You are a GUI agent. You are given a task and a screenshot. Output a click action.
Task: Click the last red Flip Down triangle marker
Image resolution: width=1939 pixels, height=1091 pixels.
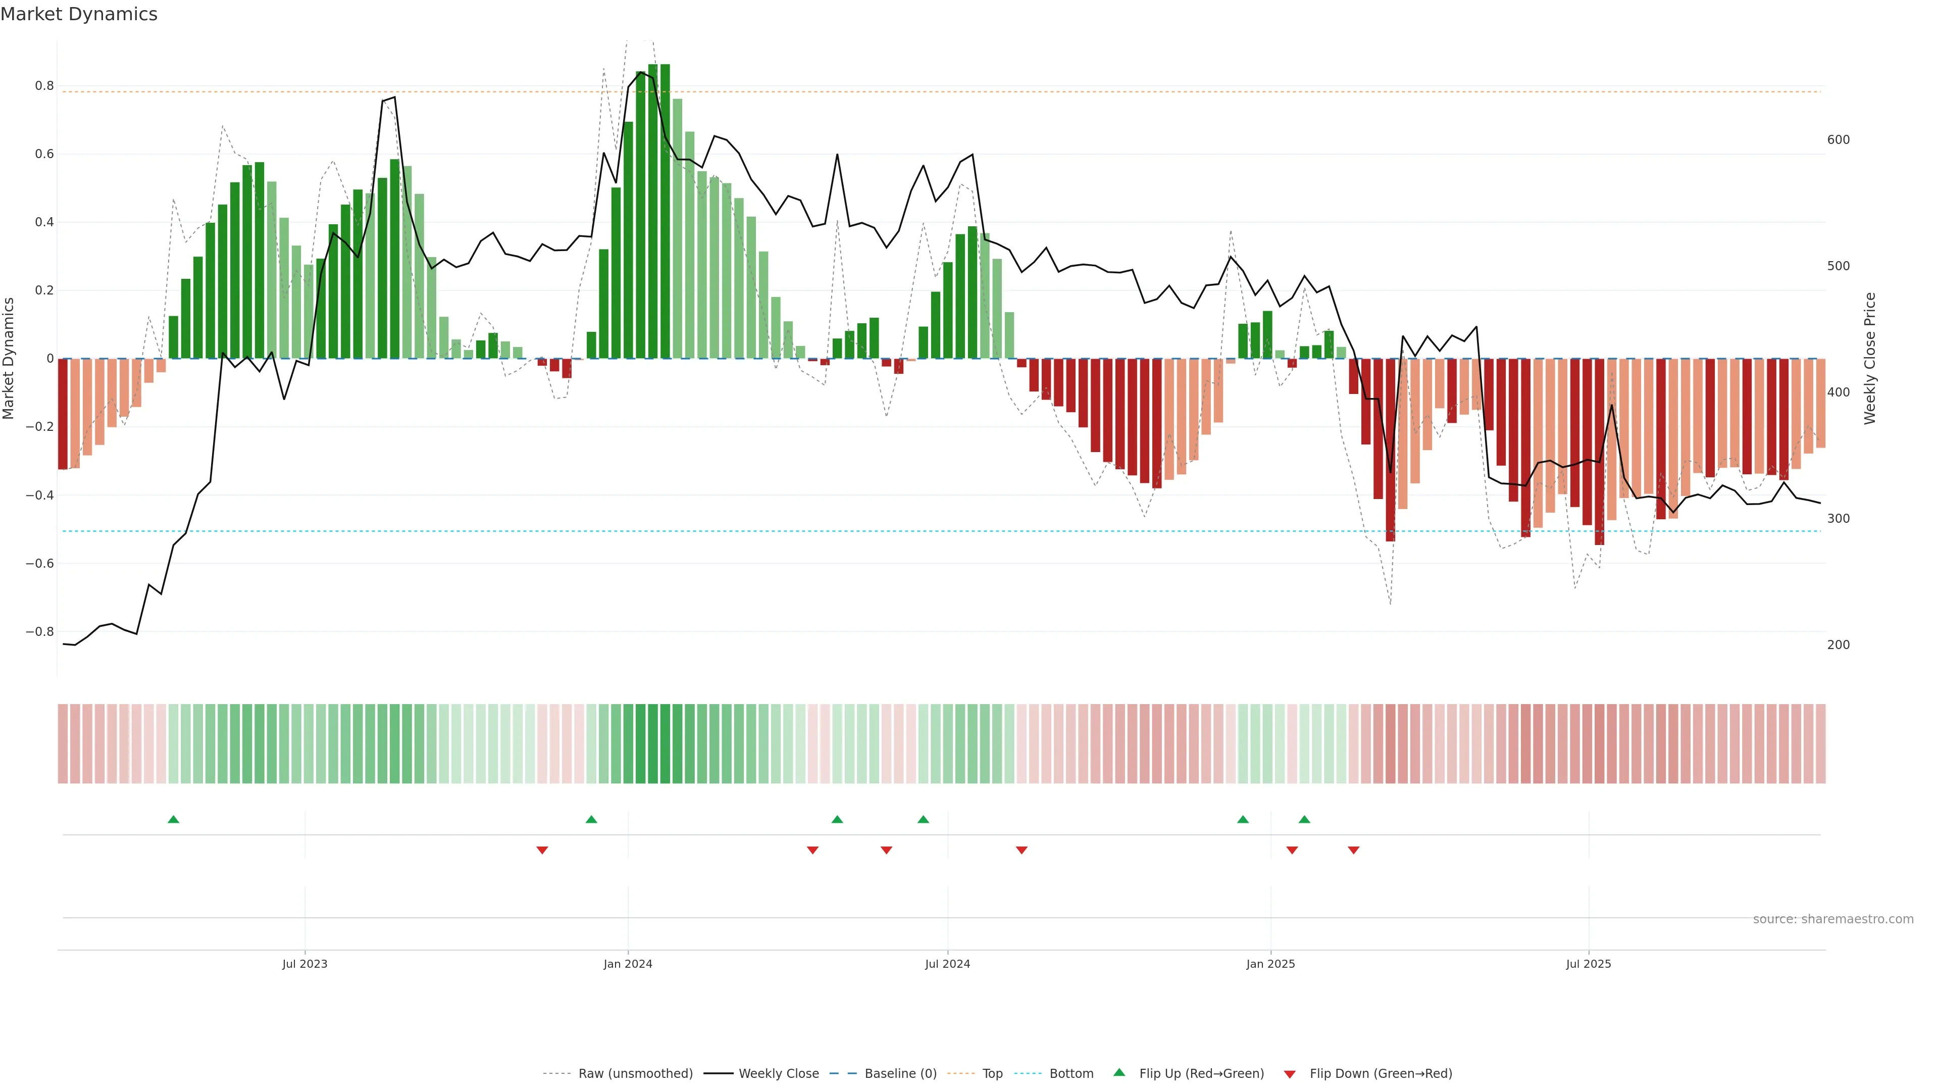pyautogui.click(x=1353, y=850)
